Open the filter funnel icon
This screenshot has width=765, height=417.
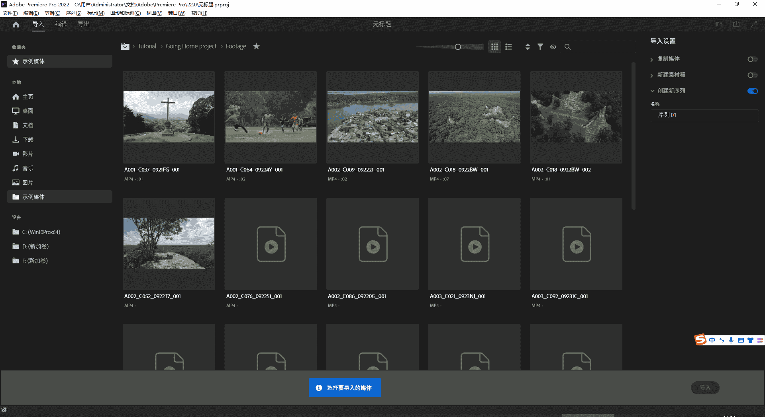(x=540, y=47)
